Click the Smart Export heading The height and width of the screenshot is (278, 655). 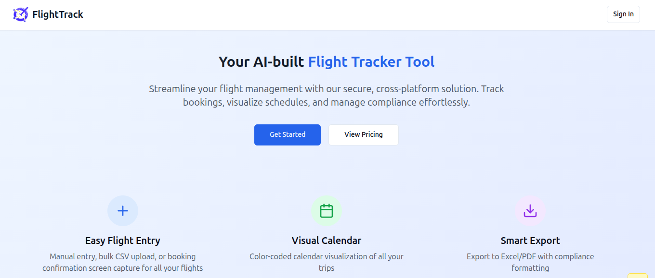coord(530,241)
